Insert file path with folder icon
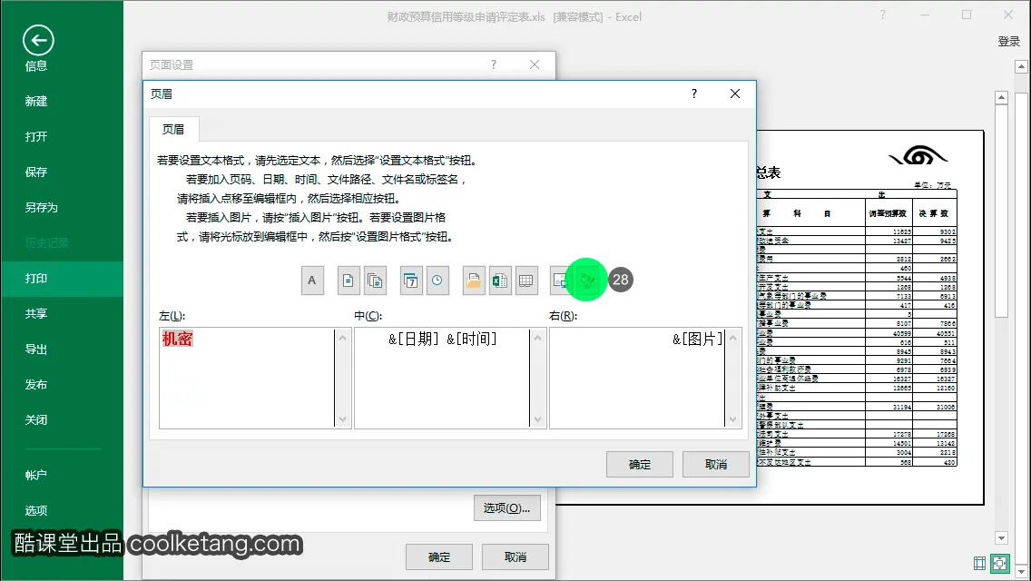1031x581 pixels. (x=474, y=281)
